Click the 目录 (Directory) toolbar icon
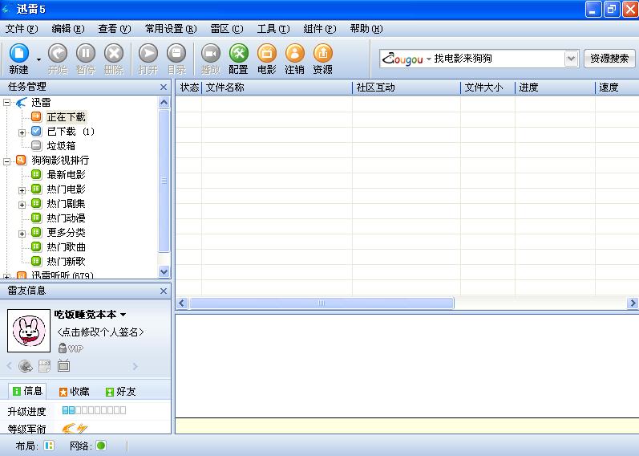The width and height of the screenshot is (639, 456). [176, 59]
